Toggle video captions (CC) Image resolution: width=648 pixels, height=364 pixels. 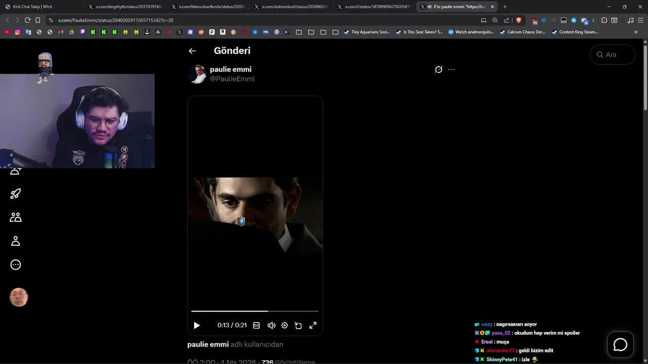click(x=256, y=326)
